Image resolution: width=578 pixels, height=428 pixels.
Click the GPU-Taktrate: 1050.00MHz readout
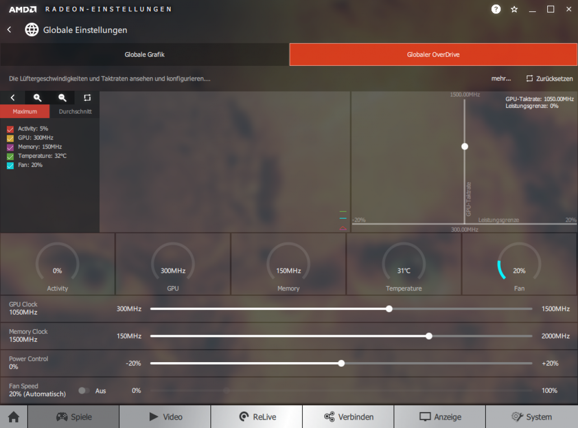tap(540, 99)
